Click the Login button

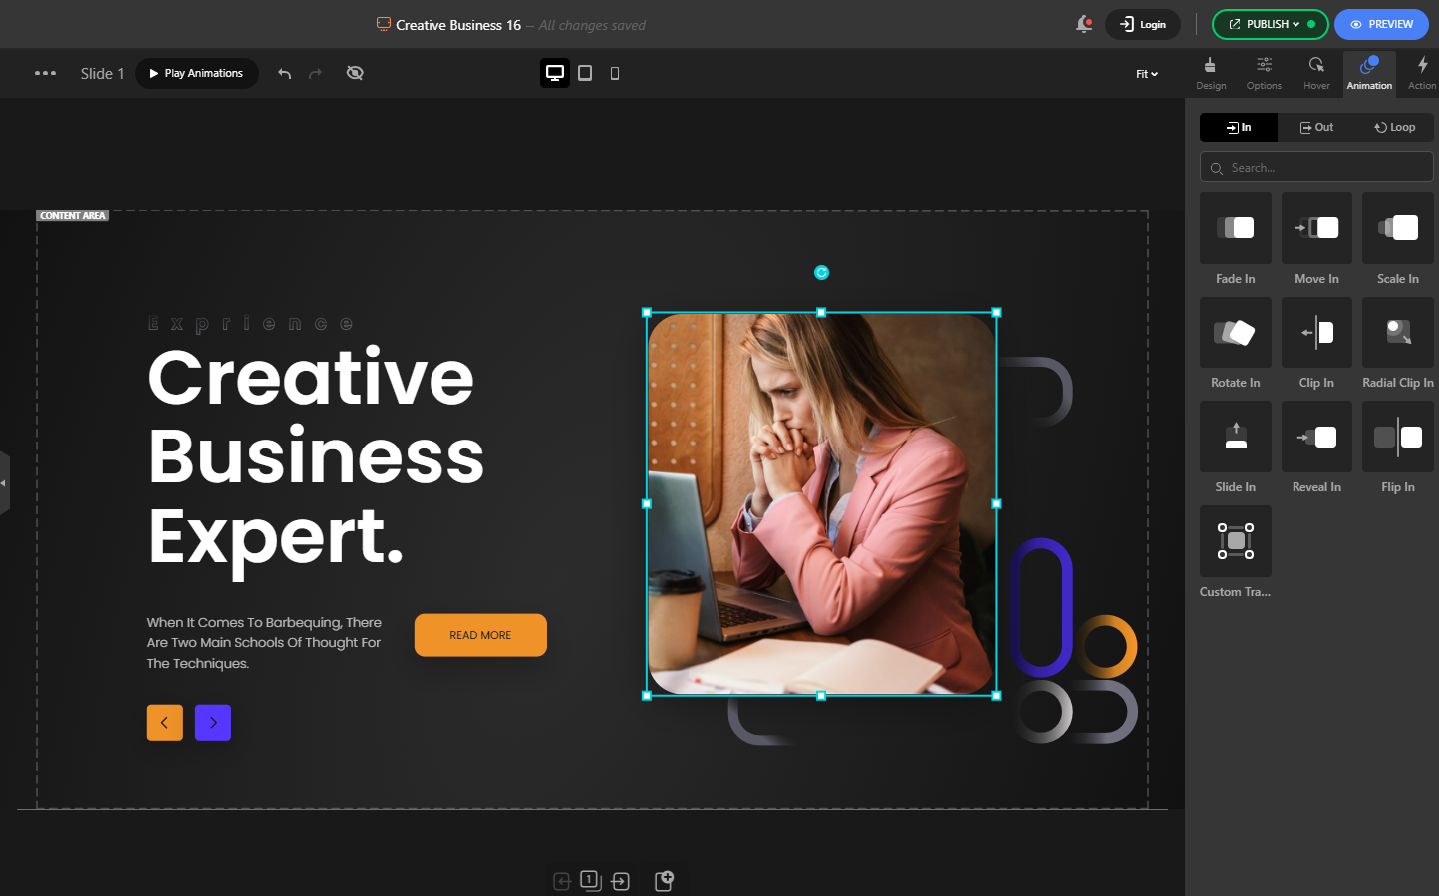(1143, 24)
